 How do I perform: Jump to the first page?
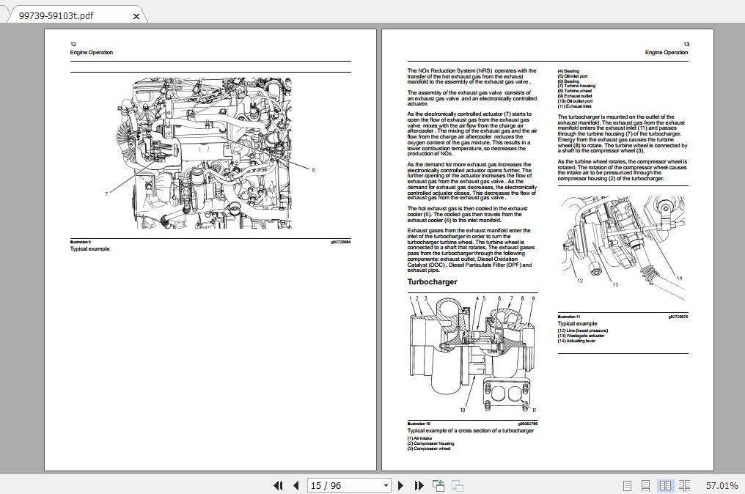[279, 485]
